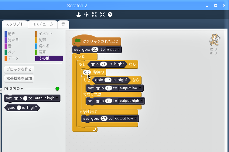Click the empty gpio number field in the palette set block
This screenshot has height=152, width=229.
25,98
